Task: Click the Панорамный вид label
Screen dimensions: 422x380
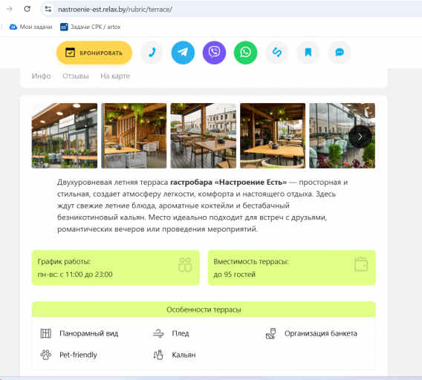Action: point(89,333)
